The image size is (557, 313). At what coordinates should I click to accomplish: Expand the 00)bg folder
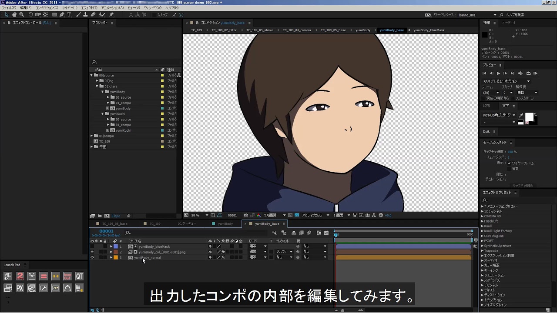click(x=97, y=81)
